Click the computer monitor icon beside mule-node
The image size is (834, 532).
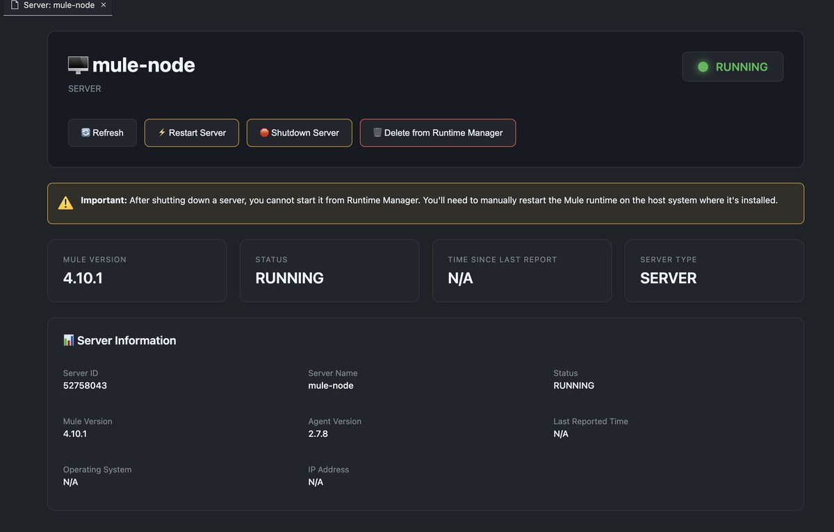(x=78, y=65)
